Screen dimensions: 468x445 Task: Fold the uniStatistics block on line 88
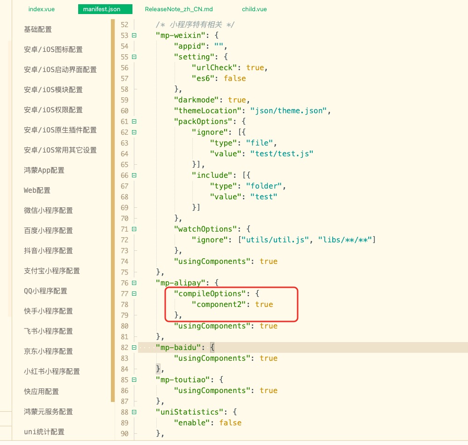(134, 412)
